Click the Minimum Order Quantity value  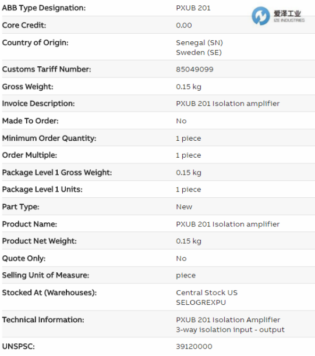[x=189, y=138]
